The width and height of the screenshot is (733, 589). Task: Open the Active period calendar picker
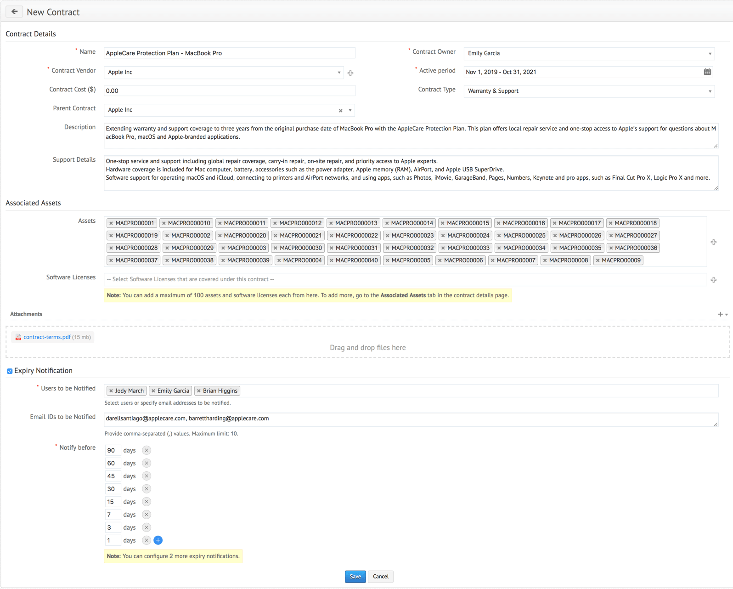[x=707, y=72]
